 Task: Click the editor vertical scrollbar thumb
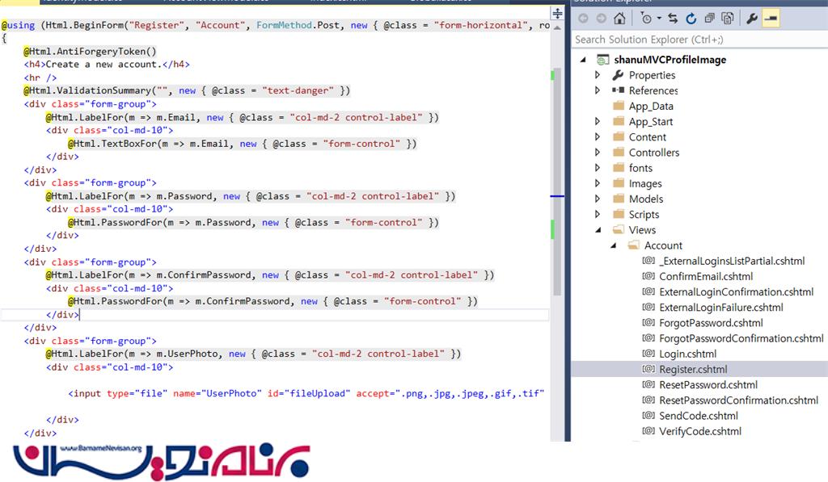pyautogui.click(x=558, y=182)
